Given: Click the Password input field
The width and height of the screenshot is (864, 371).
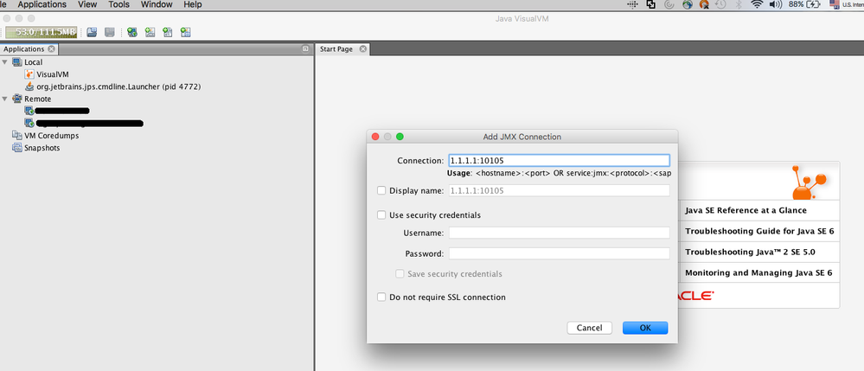Looking at the screenshot, I should click(x=560, y=253).
